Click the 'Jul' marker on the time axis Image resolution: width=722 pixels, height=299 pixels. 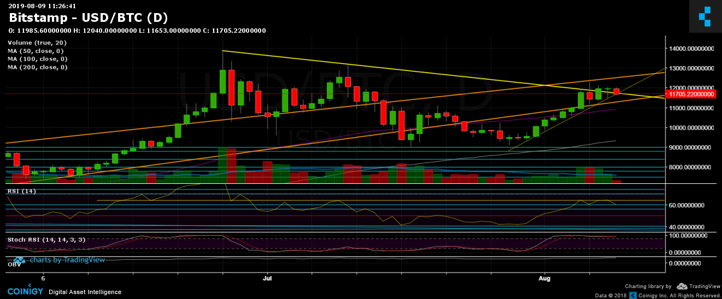click(268, 277)
